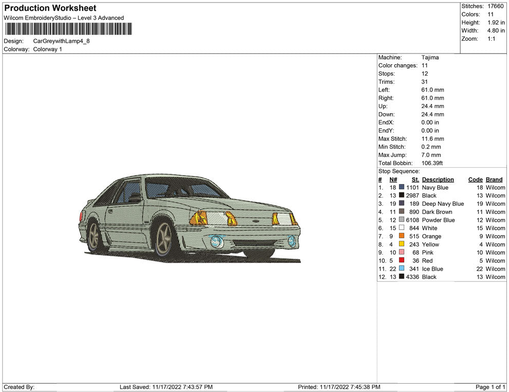Click the Tajima machine value
The height and width of the screenshot is (392, 509).
[x=430, y=58]
